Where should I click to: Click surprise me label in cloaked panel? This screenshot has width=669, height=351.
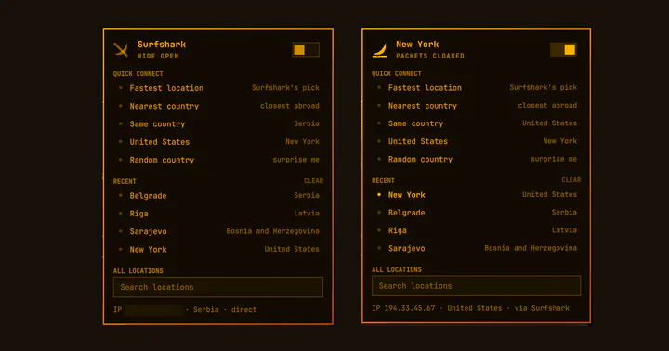554,159
